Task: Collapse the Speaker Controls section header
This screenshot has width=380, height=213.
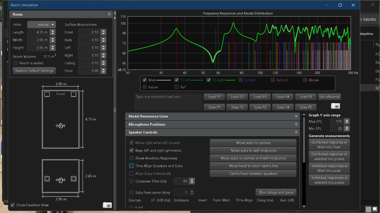Action: click(212, 132)
